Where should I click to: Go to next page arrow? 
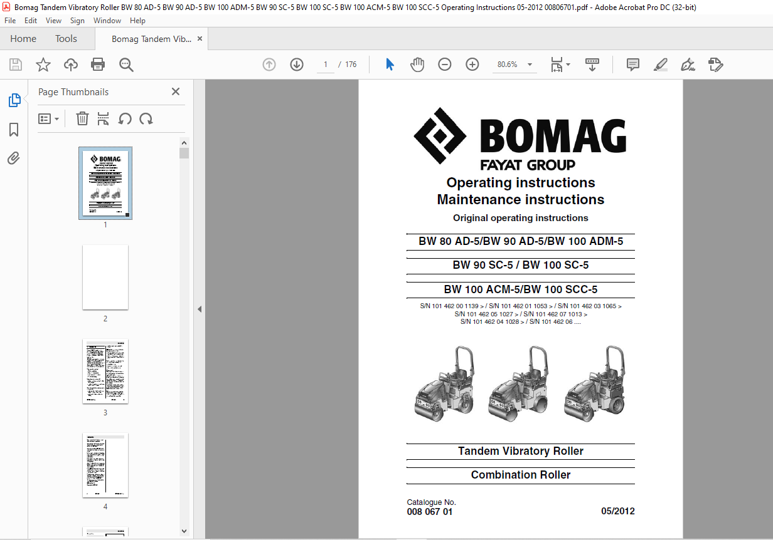click(297, 65)
